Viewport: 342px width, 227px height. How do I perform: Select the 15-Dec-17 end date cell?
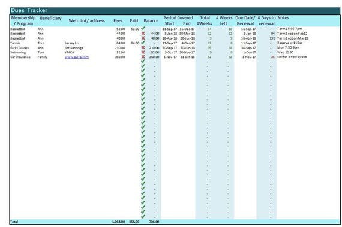187,29
